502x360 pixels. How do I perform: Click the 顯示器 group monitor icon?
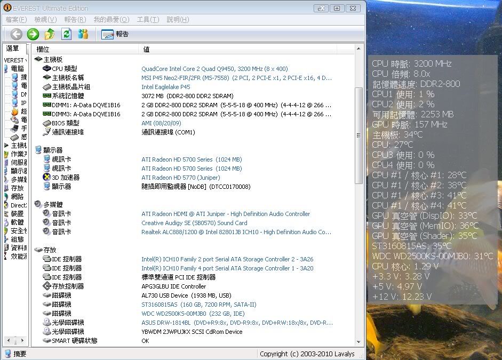pos(38,150)
